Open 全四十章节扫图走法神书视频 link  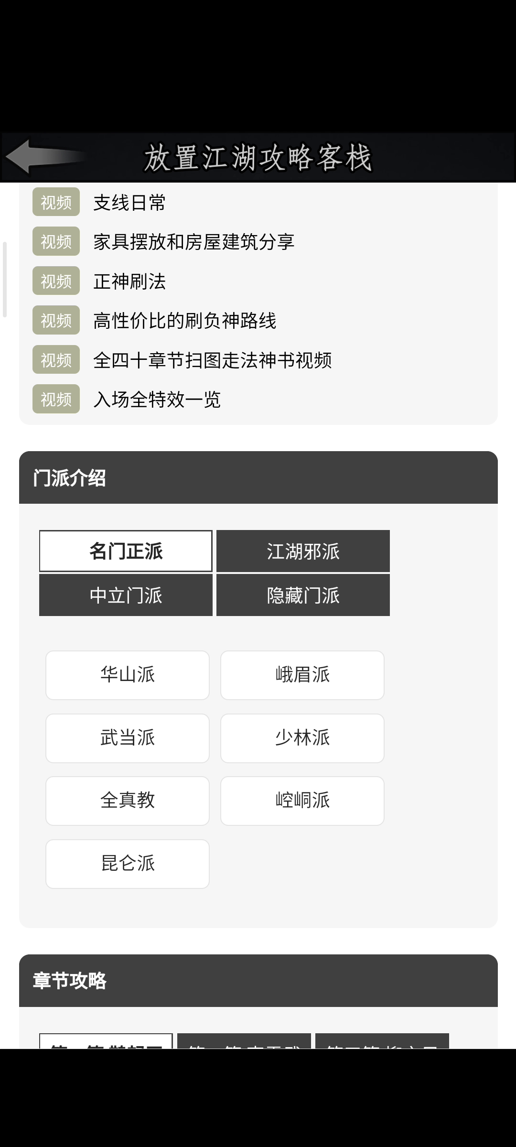[x=212, y=360]
